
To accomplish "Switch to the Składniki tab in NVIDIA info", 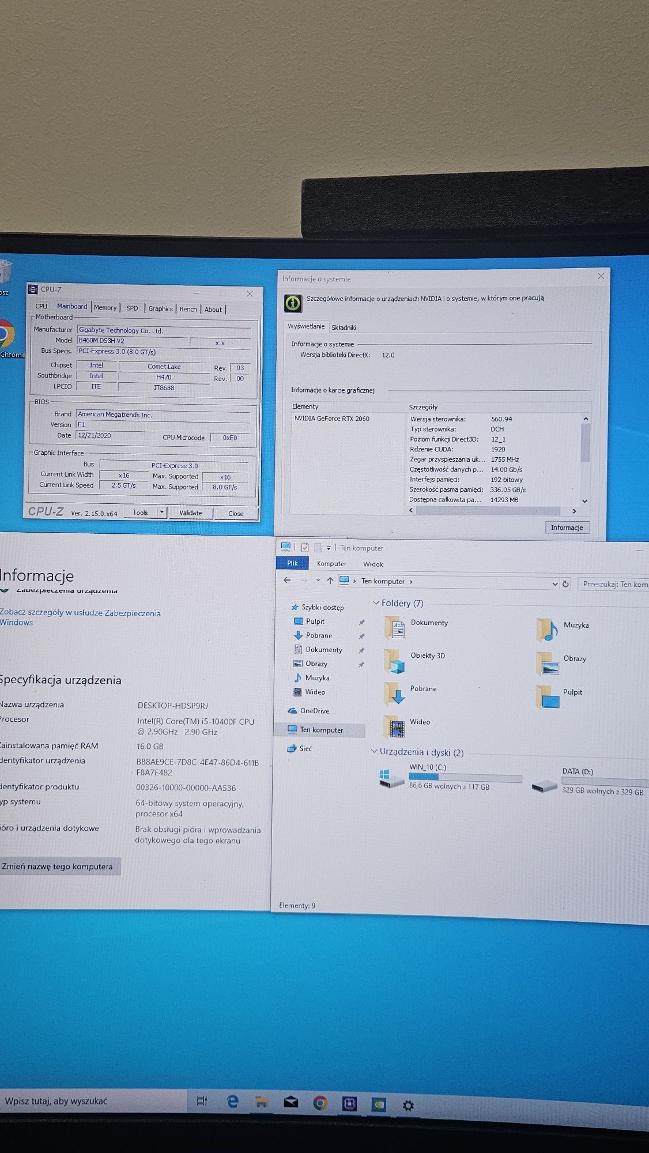I will click(344, 327).
